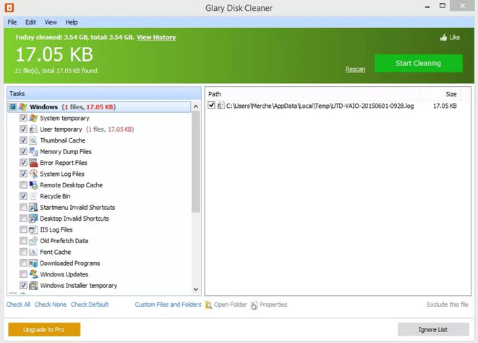The width and height of the screenshot is (478, 343).
Task: Select the Downloaded Programs row label
Action: coord(70,263)
